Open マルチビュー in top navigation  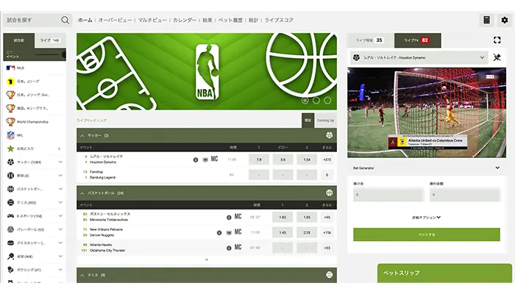[x=152, y=20]
